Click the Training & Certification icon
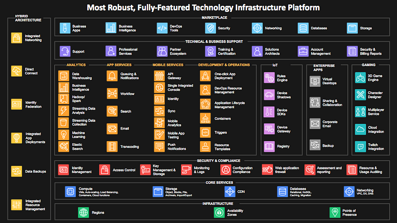This screenshot has width=397, height=223. pyautogui.click(x=210, y=52)
